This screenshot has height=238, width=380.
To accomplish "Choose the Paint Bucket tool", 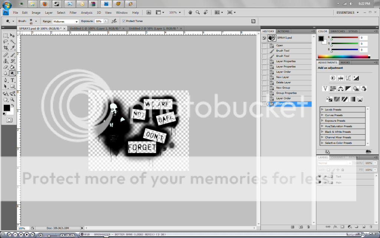I will [13, 67].
